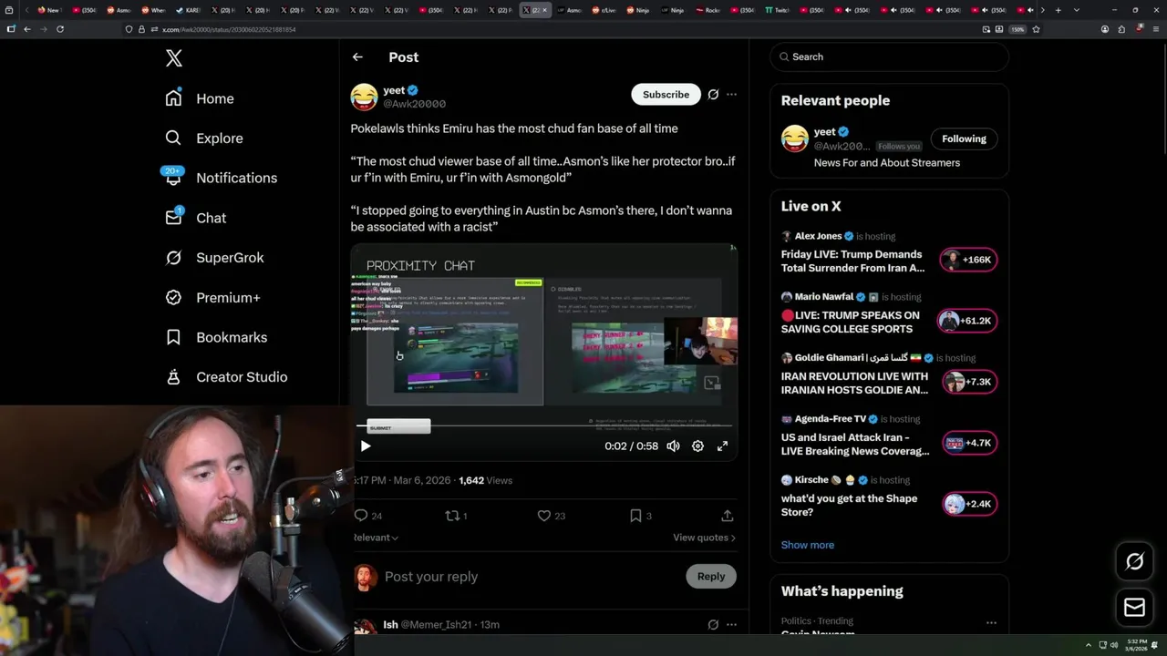Like the post with heart icon

(544, 516)
